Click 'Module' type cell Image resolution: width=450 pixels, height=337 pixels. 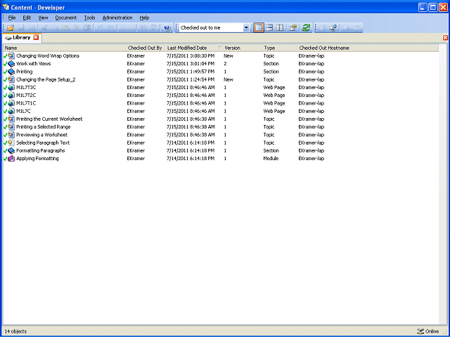tap(271, 159)
